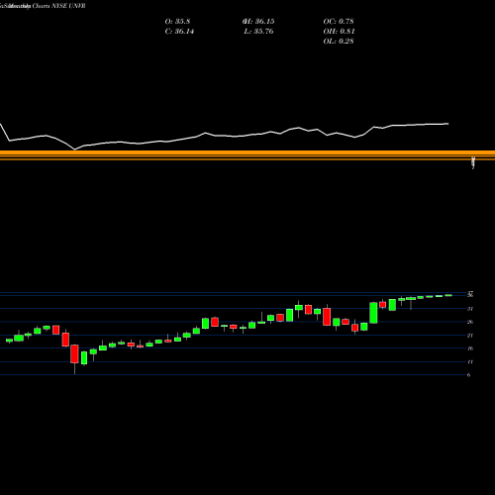Click the high price value "H: 36.15"
Image resolution: width=495 pixels, height=495 pixels.
[259, 22]
